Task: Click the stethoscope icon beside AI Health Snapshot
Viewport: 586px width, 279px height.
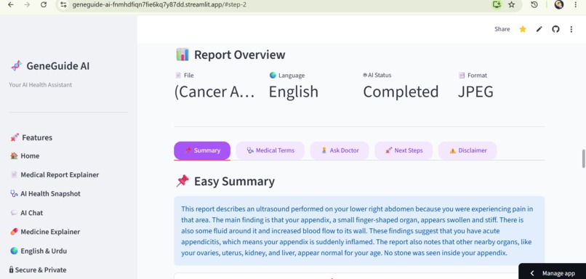Action: pyautogui.click(x=14, y=193)
